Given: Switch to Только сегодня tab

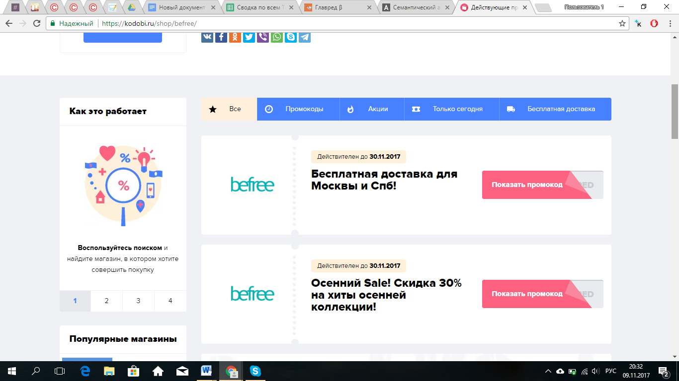Looking at the screenshot, I should coord(451,109).
